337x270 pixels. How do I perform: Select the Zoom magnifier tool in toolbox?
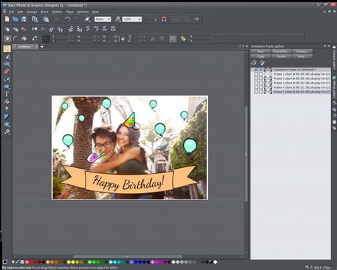coord(7,132)
